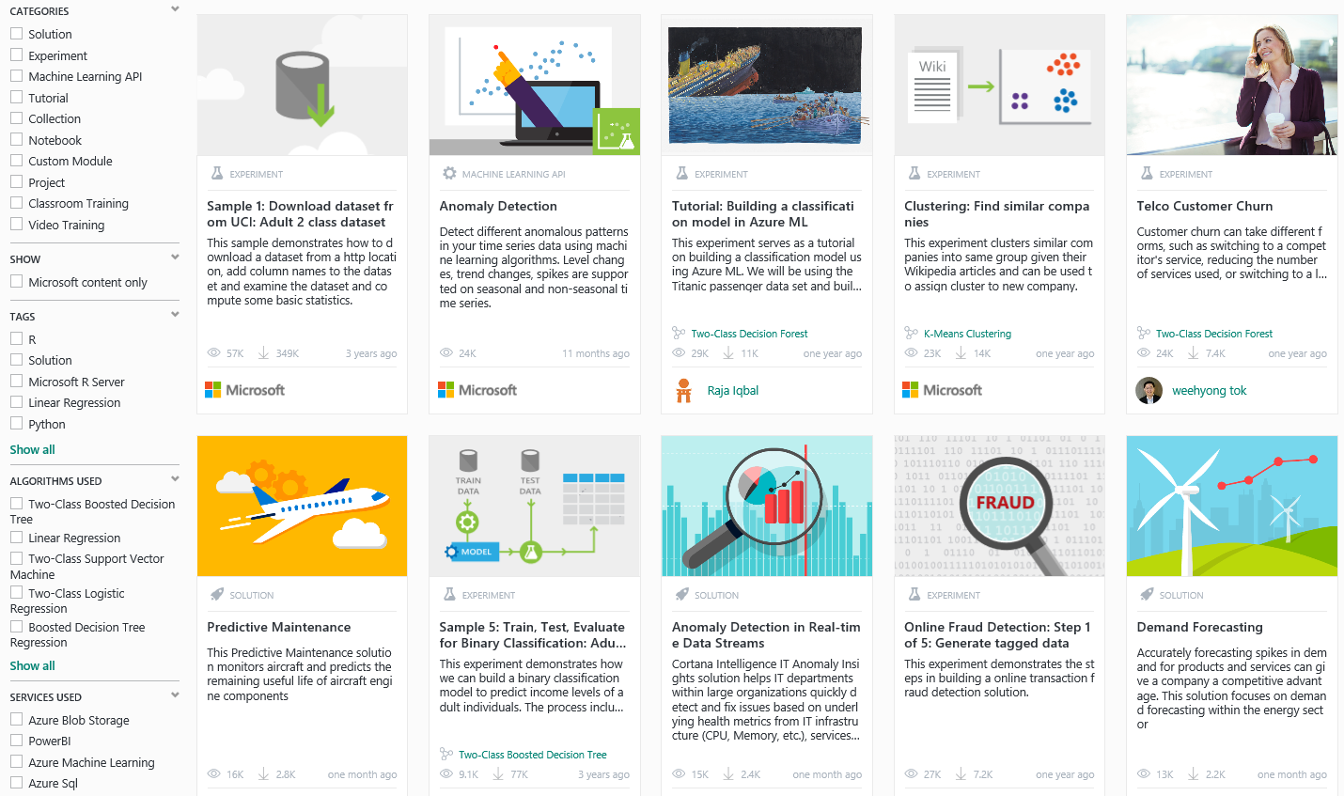Viewport: 1344px width, 796px height.
Task: Click Raja Iqbal's orange avatar icon
Action: click(x=684, y=390)
